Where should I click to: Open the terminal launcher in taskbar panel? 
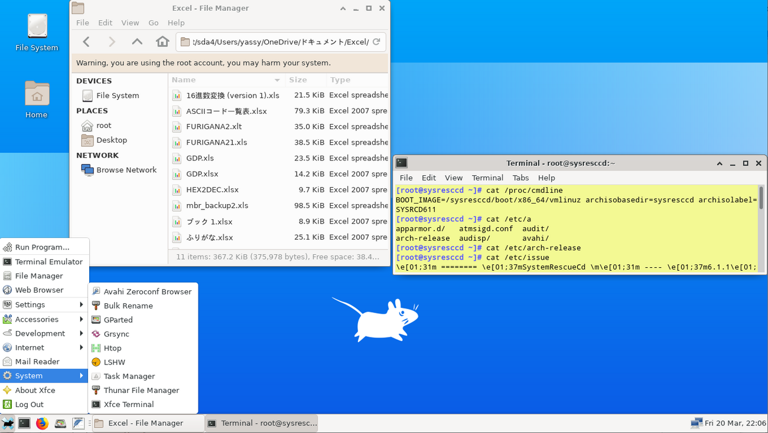[24, 423]
